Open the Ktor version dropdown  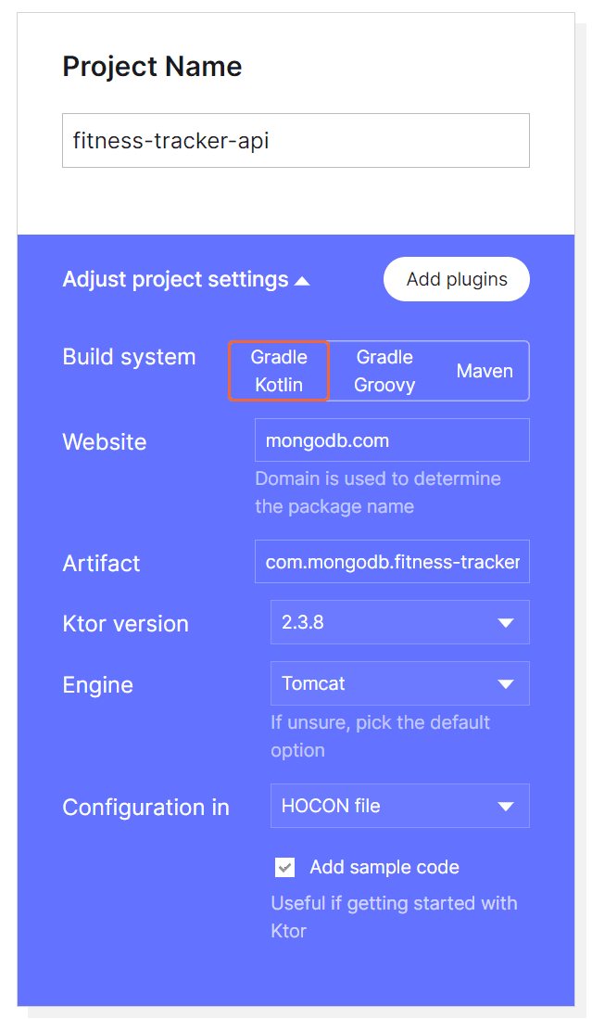[399, 622]
